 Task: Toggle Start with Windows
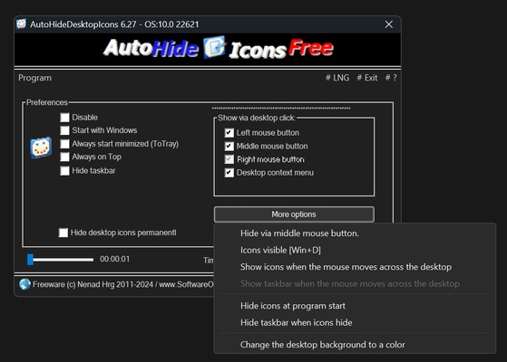64,130
